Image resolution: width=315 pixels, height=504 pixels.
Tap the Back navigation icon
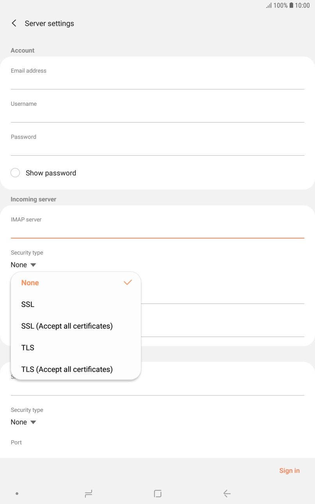click(227, 493)
